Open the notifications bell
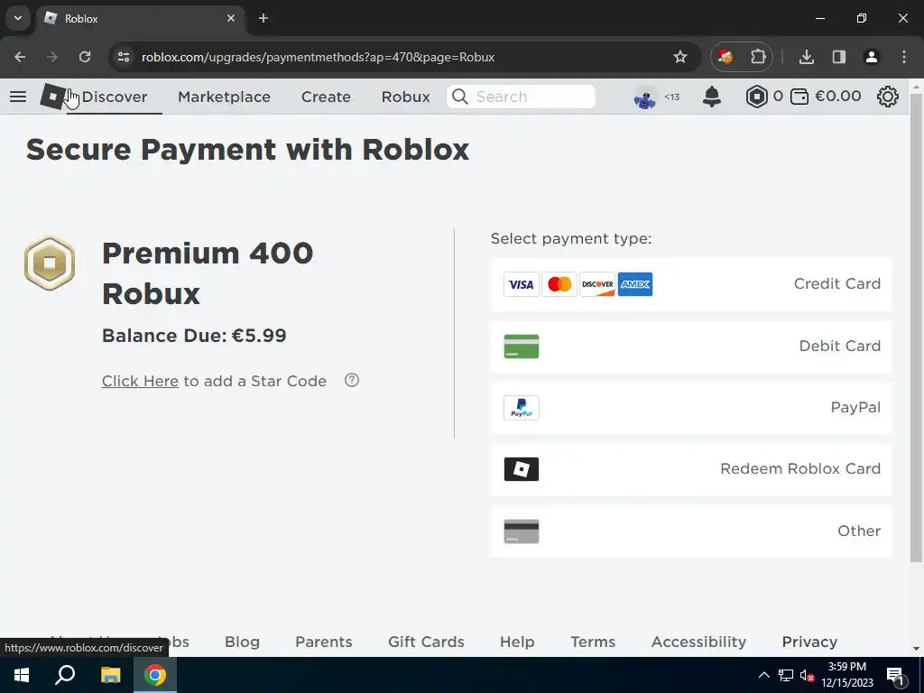Screen dimensions: 924x693 (x=712, y=96)
